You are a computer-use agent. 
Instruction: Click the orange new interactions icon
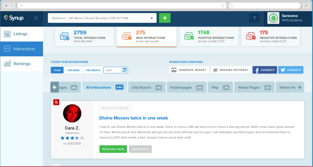tap(127, 36)
